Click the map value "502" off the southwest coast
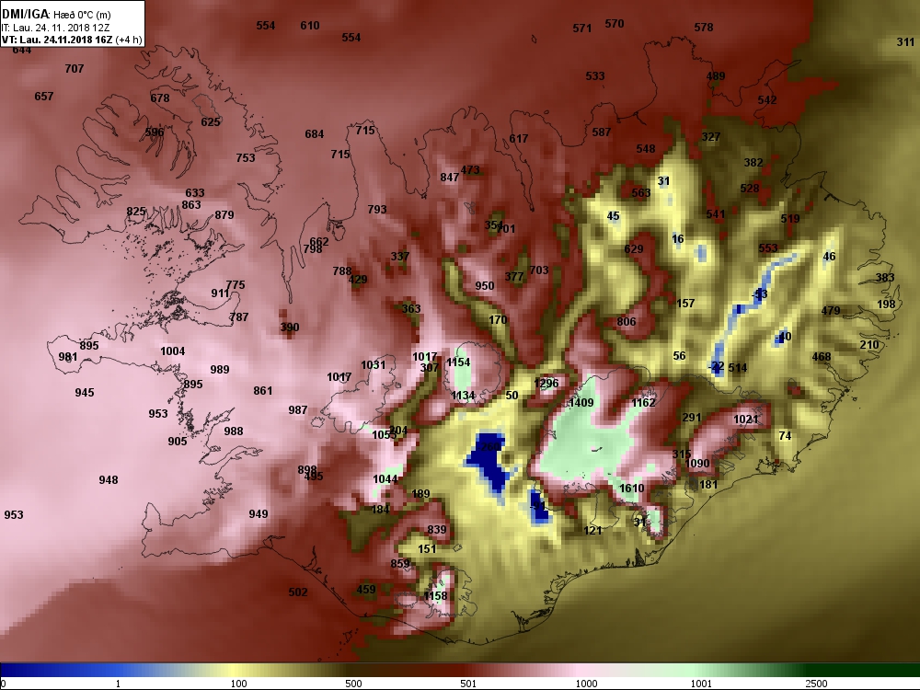The image size is (920, 690). tap(297, 592)
